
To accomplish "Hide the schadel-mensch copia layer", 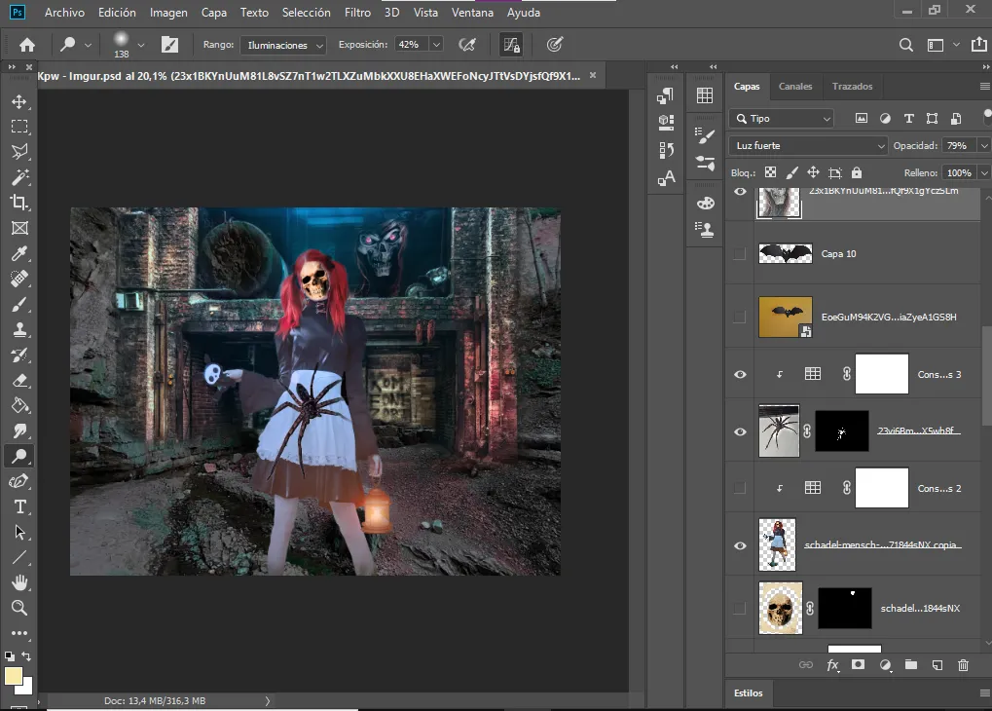I will tap(740, 545).
